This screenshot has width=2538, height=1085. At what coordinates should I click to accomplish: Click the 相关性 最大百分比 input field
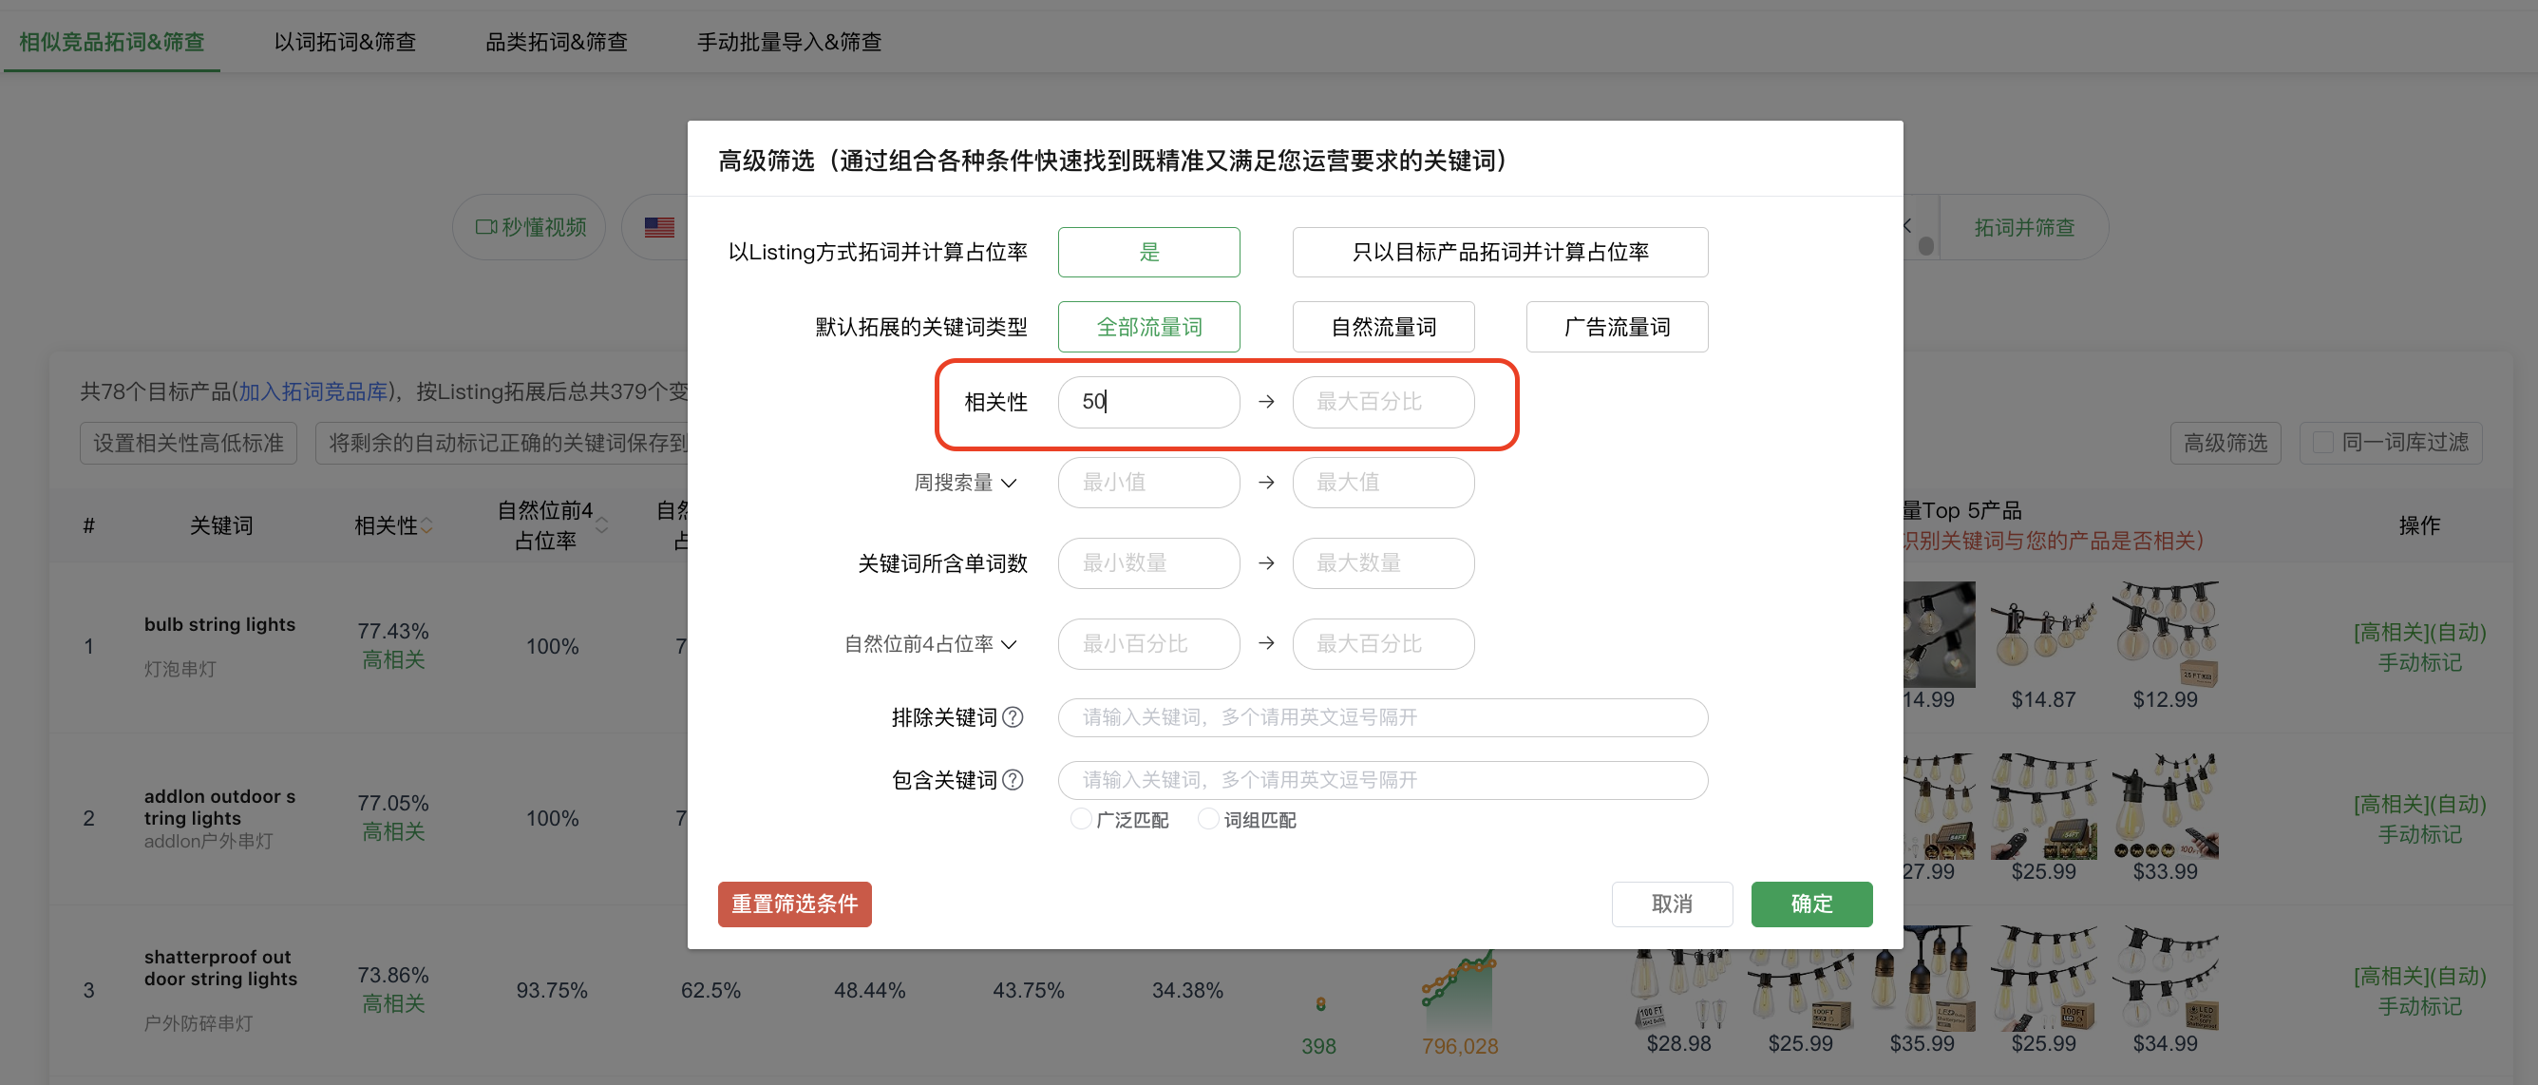click(1382, 402)
